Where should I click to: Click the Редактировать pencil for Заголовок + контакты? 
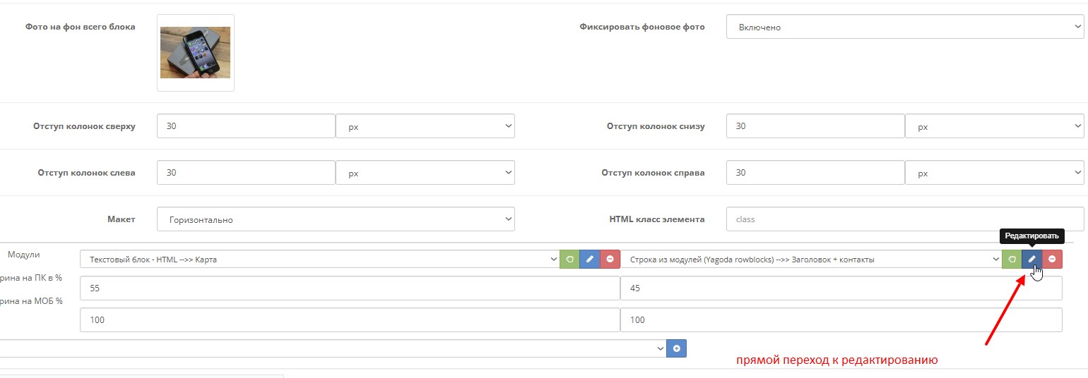click(1032, 260)
